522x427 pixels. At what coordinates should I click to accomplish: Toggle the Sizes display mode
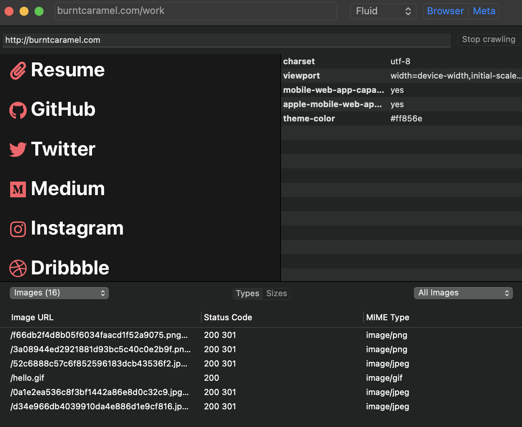[x=276, y=294]
